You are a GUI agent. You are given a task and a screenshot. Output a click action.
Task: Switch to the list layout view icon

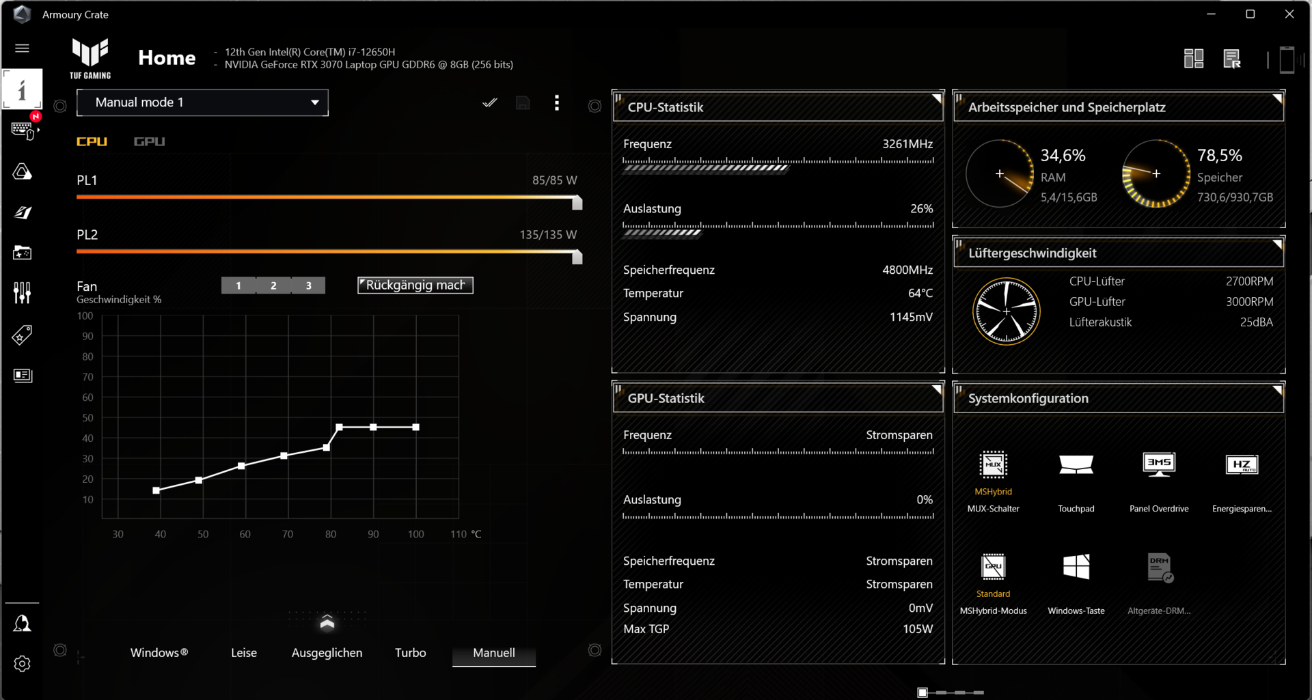1232,59
